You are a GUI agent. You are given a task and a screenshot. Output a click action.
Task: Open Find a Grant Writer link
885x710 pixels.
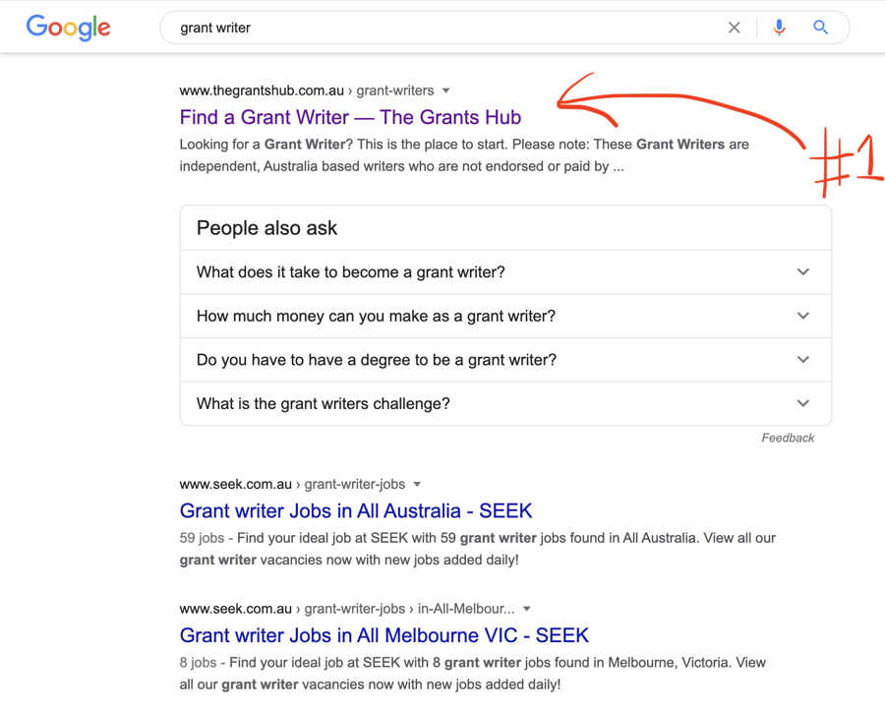(350, 117)
